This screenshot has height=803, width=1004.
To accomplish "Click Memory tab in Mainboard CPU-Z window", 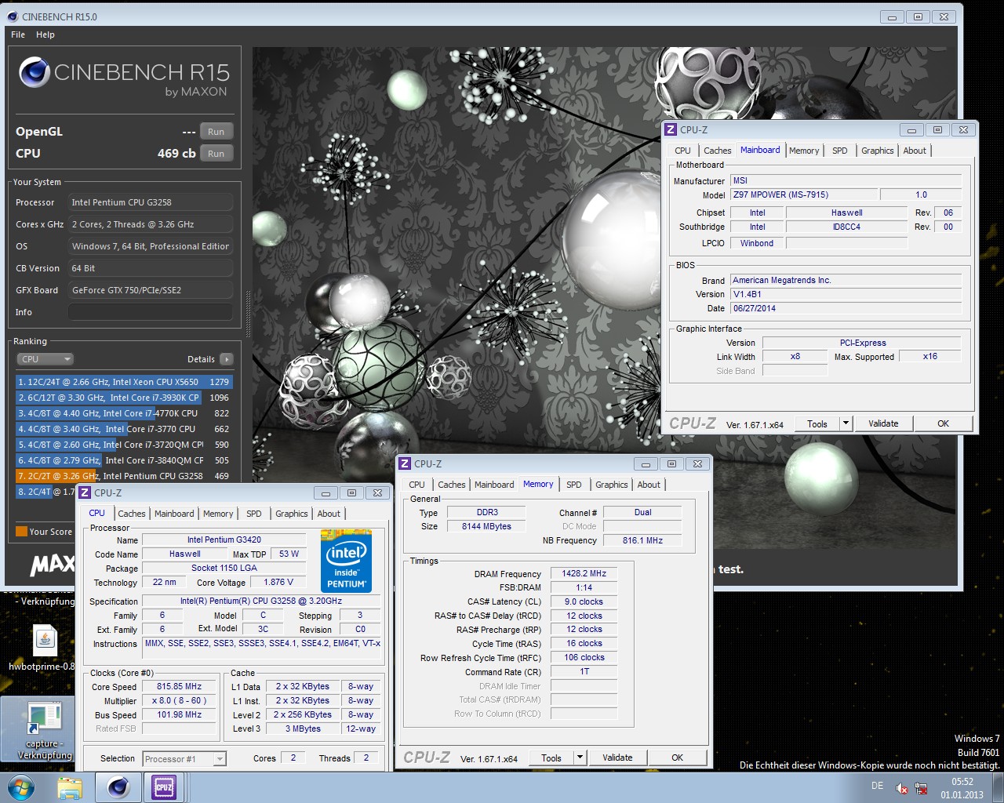I will point(804,151).
